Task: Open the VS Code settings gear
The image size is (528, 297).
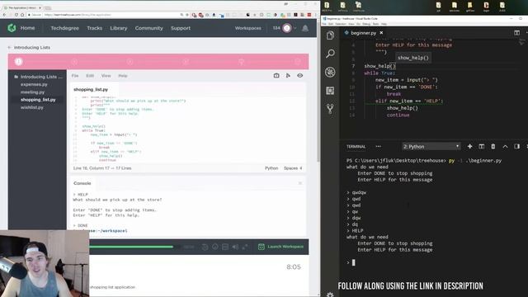Action: (x=330, y=295)
